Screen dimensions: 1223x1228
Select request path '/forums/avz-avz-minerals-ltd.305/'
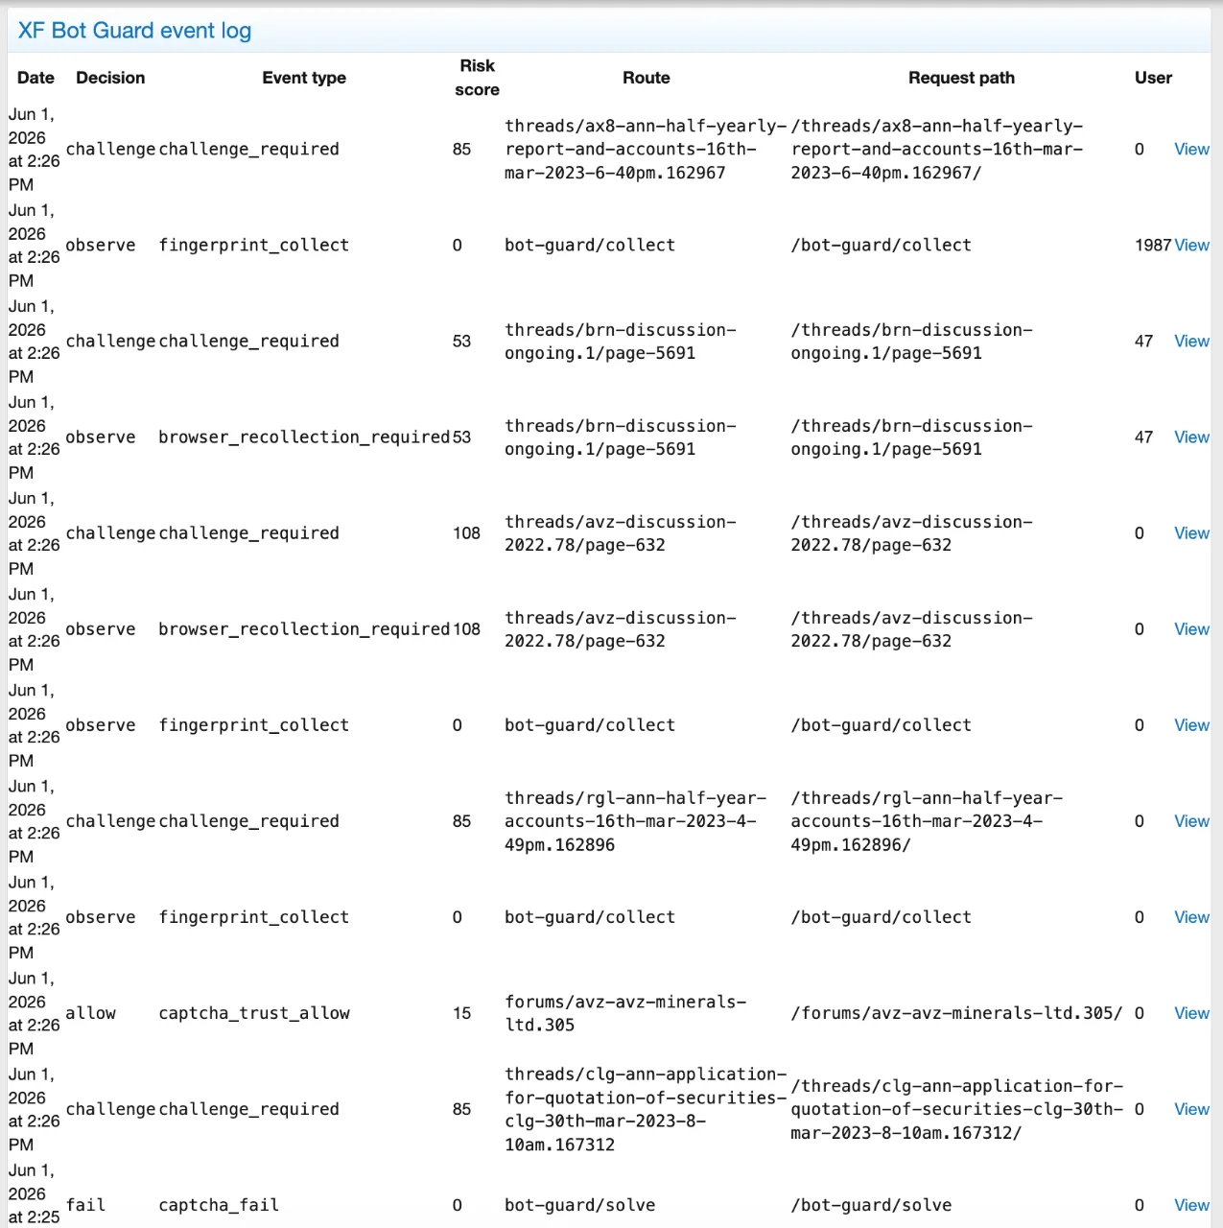[956, 1012]
